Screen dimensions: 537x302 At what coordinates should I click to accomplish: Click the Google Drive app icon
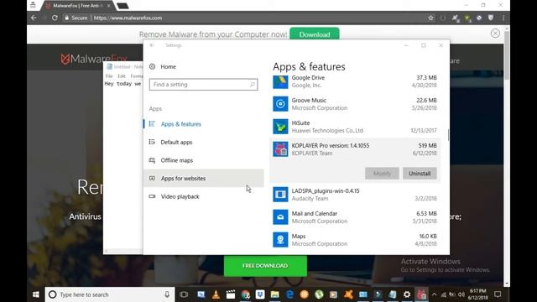point(280,81)
